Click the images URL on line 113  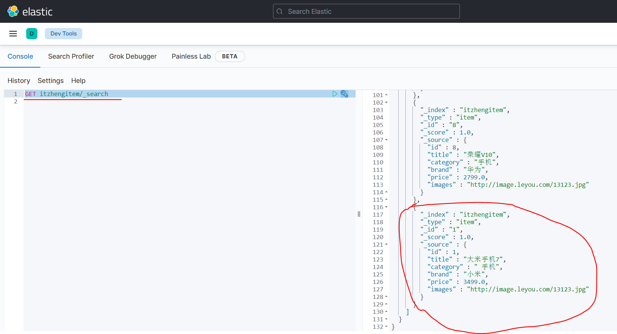[x=528, y=185]
